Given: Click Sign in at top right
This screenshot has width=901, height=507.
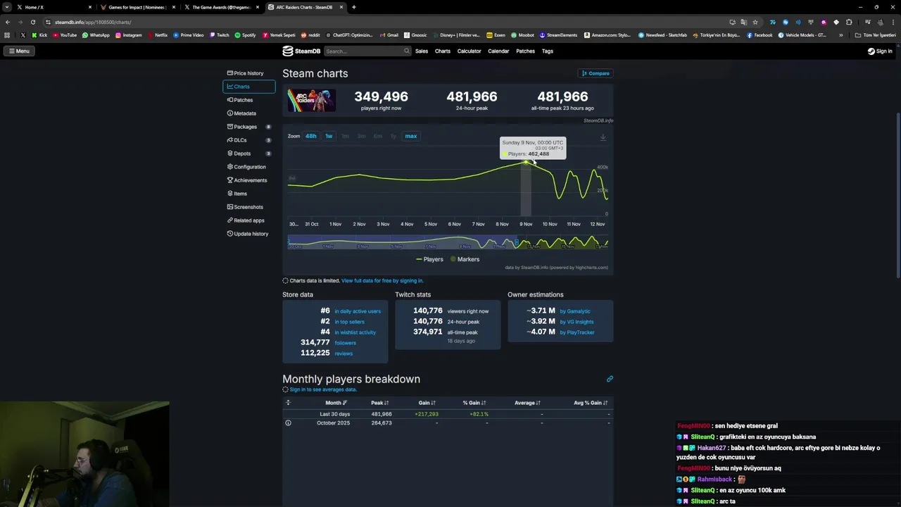Looking at the screenshot, I should [x=880, y=51].
